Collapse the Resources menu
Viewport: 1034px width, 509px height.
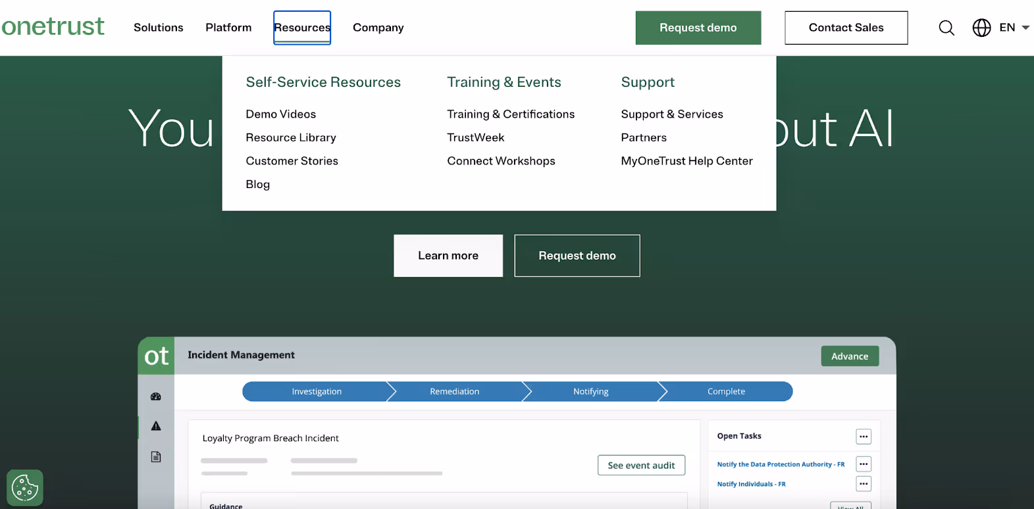pos(302,28)
